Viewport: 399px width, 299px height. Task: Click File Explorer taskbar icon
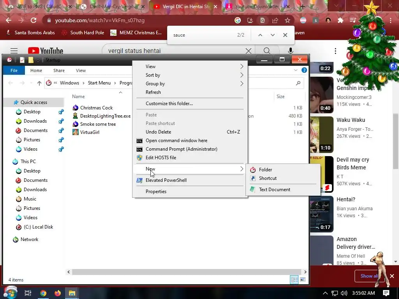72,293
